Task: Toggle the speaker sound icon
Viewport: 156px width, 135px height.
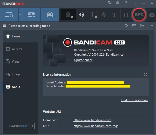Action: click(82, 15)
